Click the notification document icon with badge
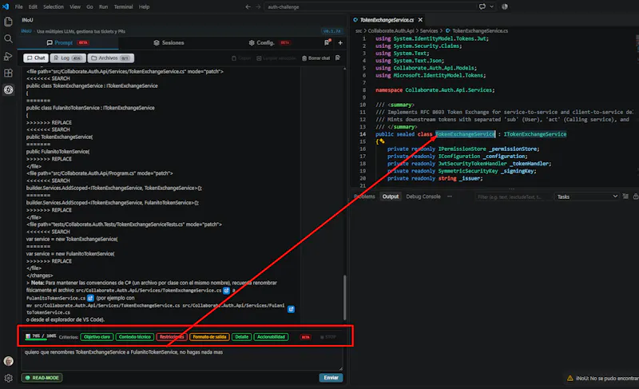Viewport: 639px width, 389px height. click(327, 42)
